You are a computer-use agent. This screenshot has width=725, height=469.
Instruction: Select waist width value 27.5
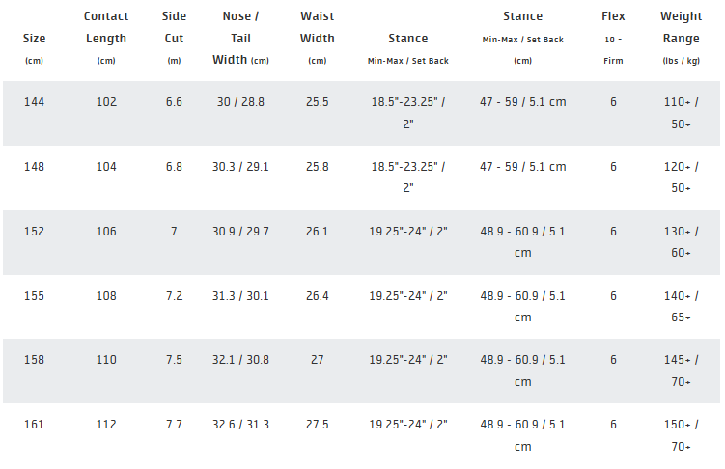pos(318,425)
